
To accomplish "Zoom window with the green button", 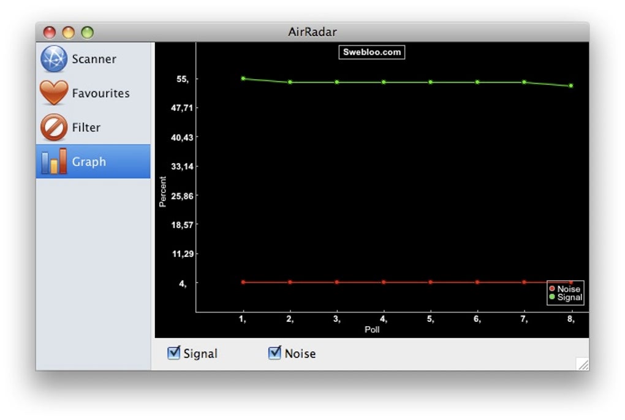I will (87, 32).
